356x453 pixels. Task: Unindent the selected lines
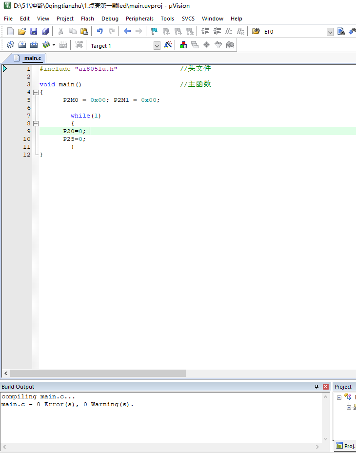(x=217, y=31)
